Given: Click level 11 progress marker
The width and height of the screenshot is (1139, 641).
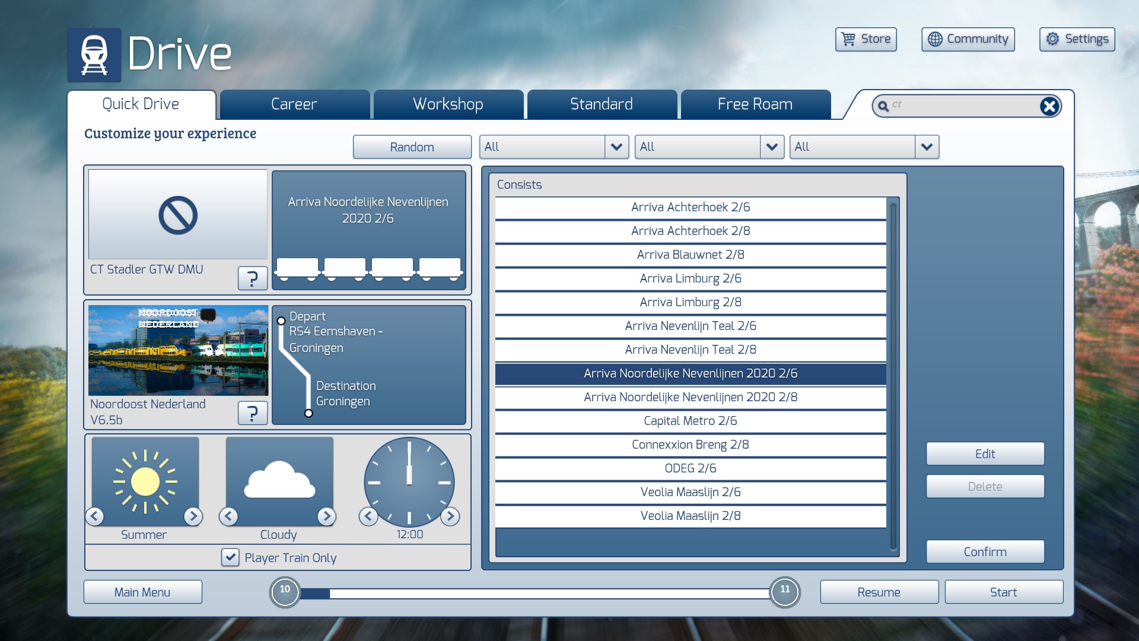Looking at the screenshot, I should [x=785, y=592].
